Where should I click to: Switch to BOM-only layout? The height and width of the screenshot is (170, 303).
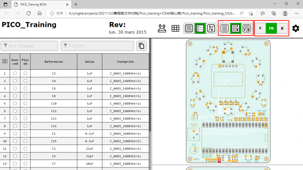224,28
